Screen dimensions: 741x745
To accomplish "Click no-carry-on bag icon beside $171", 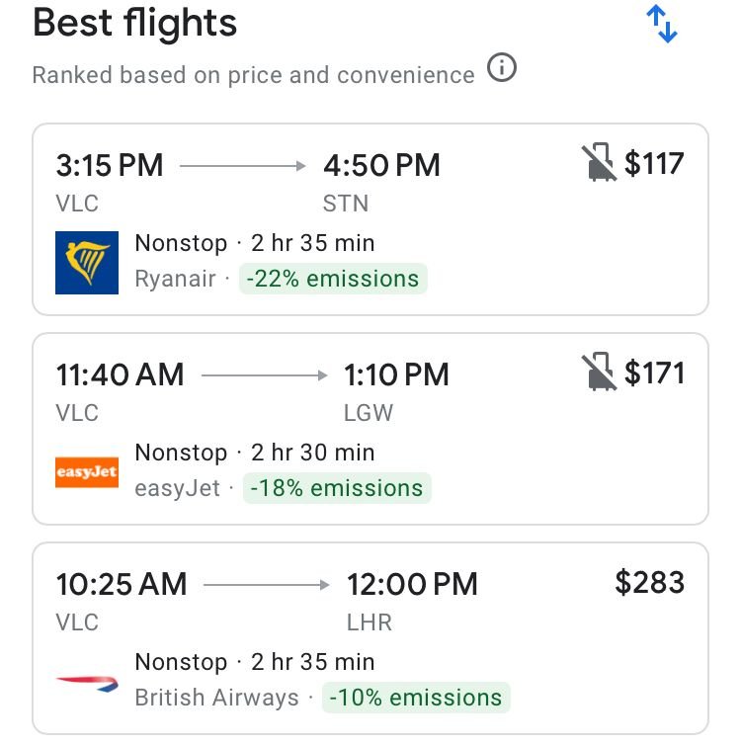I will pyautogui.click(x=597, y=372).
